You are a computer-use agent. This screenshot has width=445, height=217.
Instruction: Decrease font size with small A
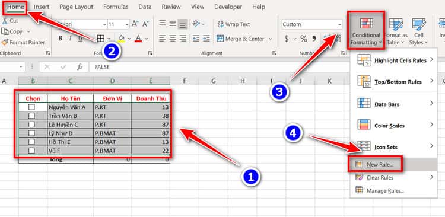point(145,24)
